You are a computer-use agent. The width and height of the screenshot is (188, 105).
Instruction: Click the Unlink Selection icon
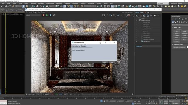(9, 6)
